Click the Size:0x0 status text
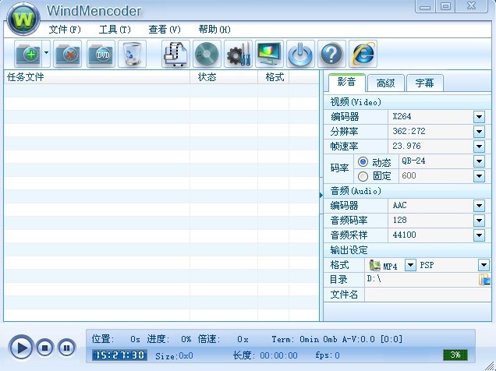Image resolution: width=496 pixels, height=371 pixels. point(174,356)
